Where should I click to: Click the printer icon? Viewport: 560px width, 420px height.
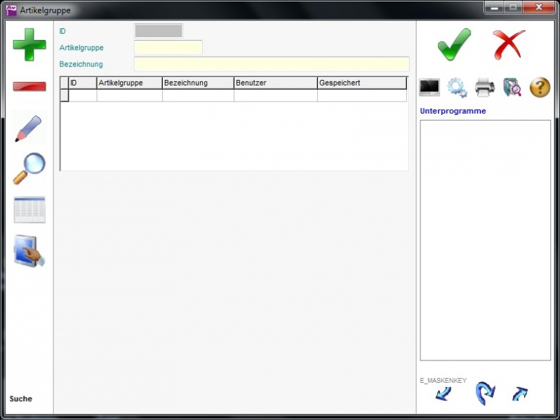click(x=485, y=88)
